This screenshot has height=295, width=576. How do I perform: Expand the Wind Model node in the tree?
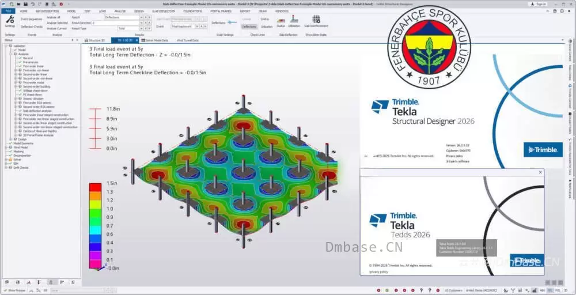pyautogui.click(x=6, y=147)
